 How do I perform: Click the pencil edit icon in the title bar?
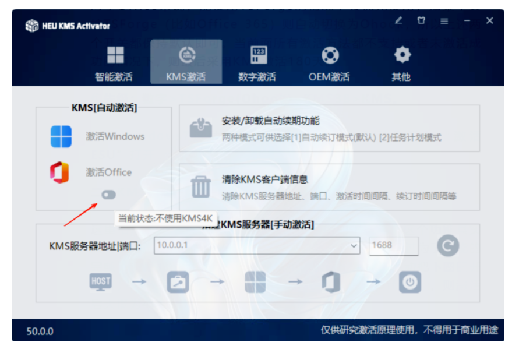(398, 20)
